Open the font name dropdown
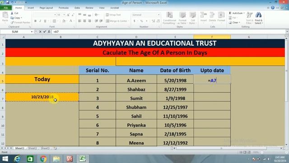The width and height of the screenshot is (289, 163). pyautogui.click(x=55, y=15)
